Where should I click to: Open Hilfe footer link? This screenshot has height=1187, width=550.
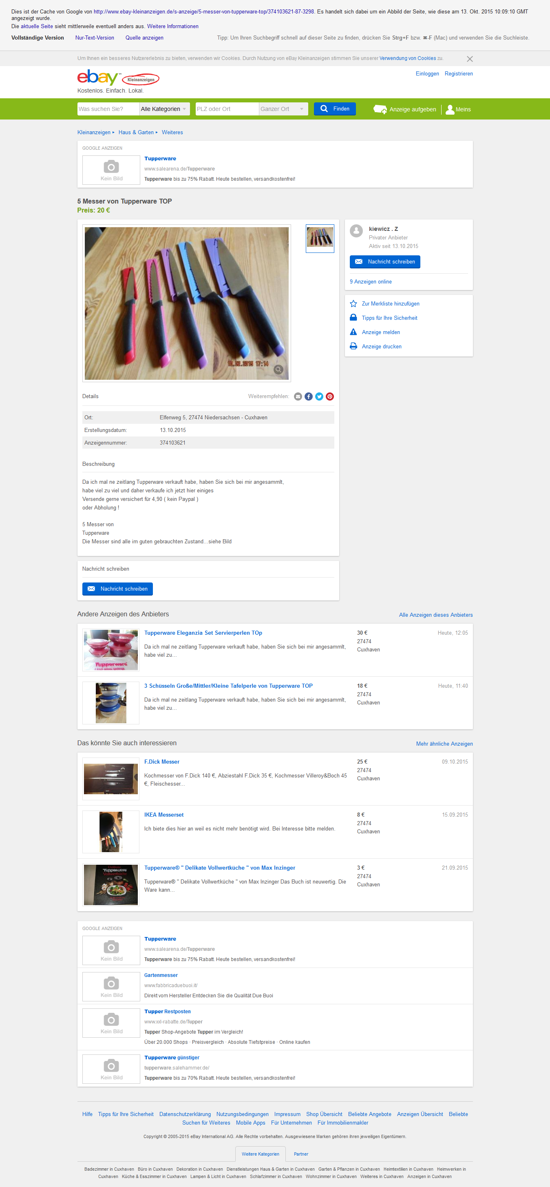click(x=87, y=1114)
